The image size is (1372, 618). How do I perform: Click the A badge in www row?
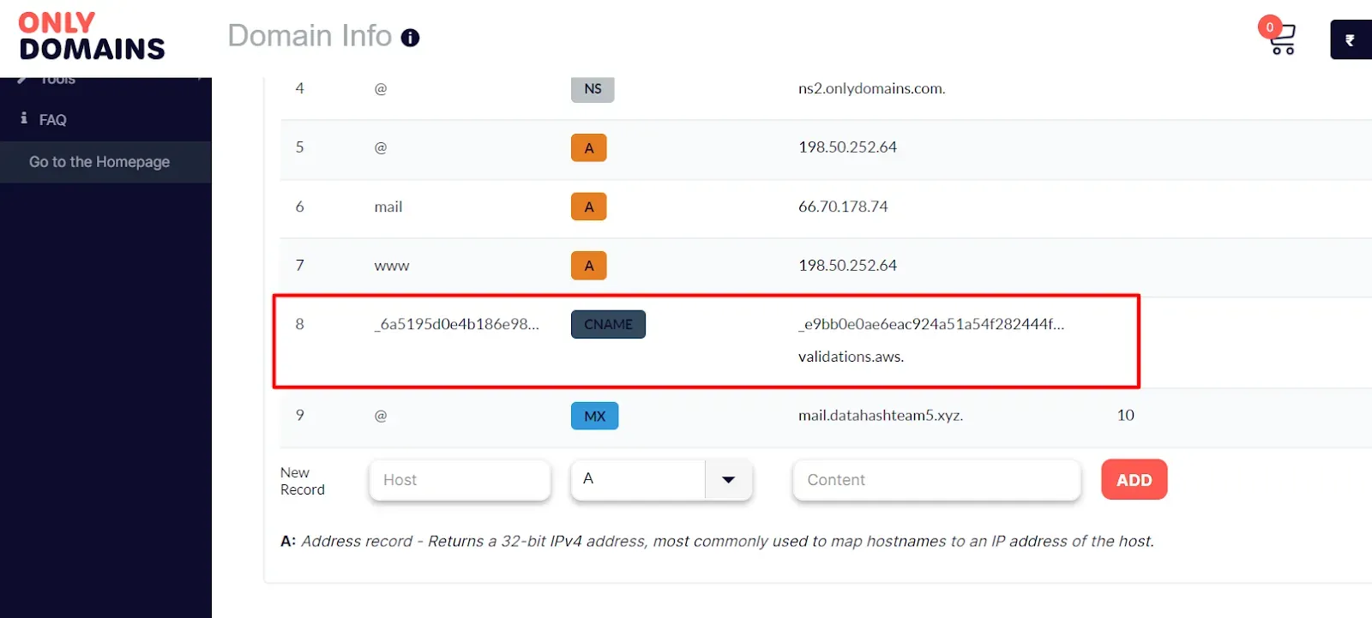point(589,266)
